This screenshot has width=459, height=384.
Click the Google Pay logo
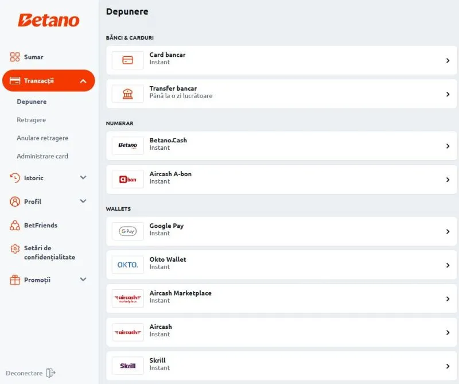pos(127,231)
